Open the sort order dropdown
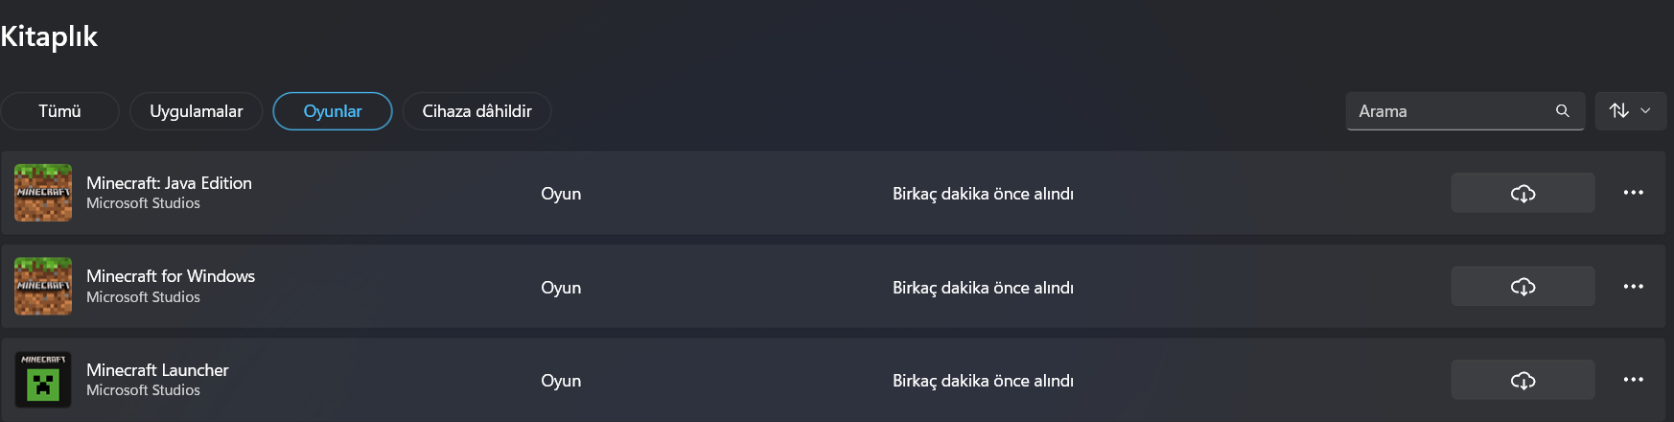The image size is (1674, 422). tap(1630, 111)
